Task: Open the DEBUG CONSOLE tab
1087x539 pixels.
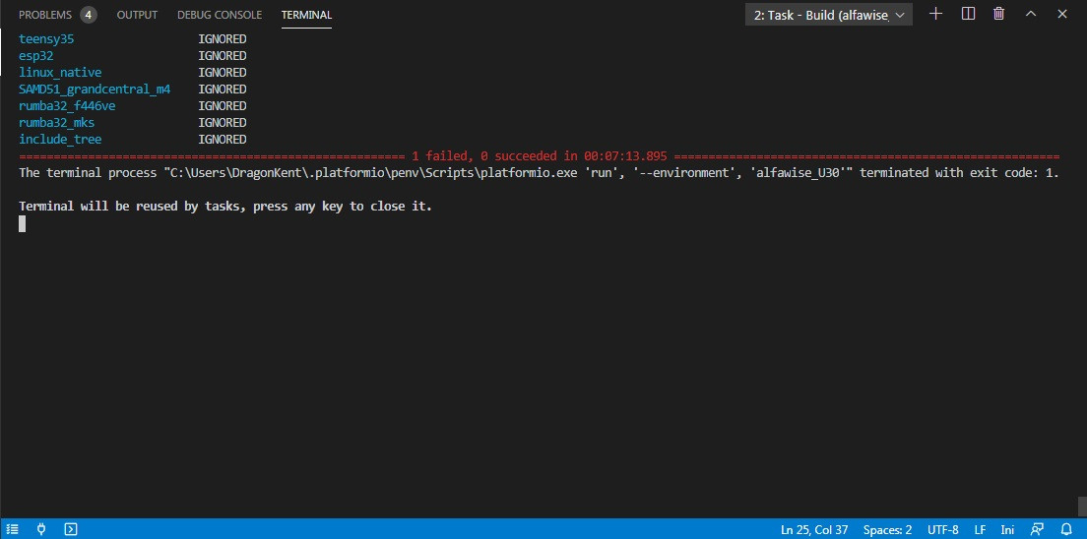Action: (x=220, y=15)
